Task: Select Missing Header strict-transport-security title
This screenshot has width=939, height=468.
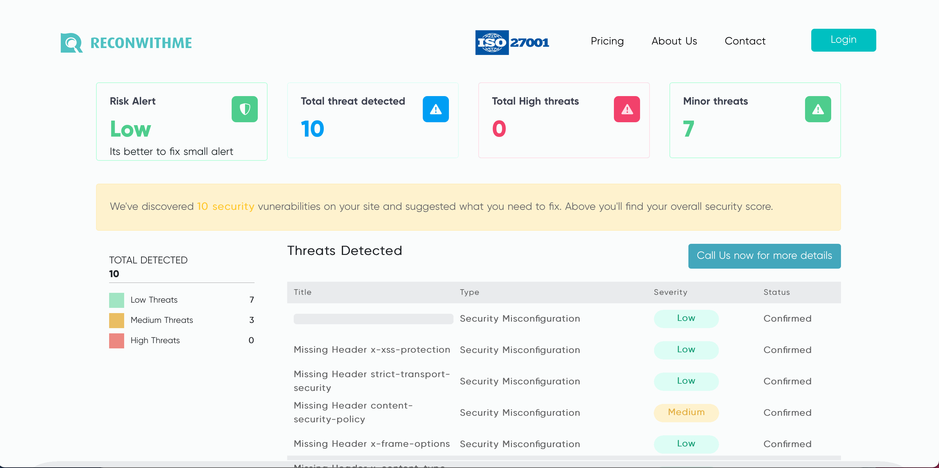Action: [x=371, y=381]
